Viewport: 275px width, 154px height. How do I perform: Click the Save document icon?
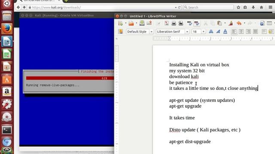142,23
